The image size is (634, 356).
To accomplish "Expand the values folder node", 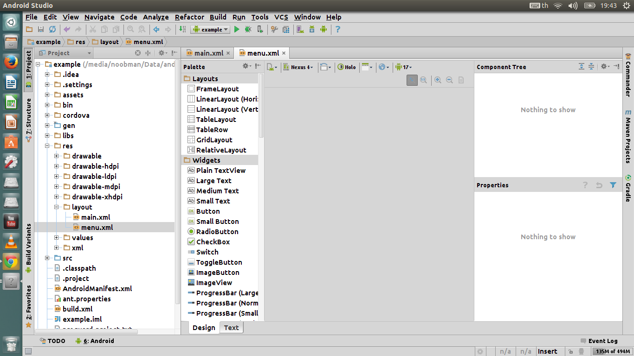I will click(x=57, y=238).
